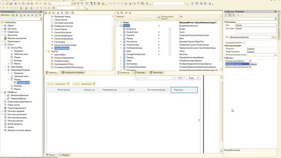Click the magnifier search button in the preview
Image resolution: width=281 pixels, height=158 pixels.
point(180,78)
